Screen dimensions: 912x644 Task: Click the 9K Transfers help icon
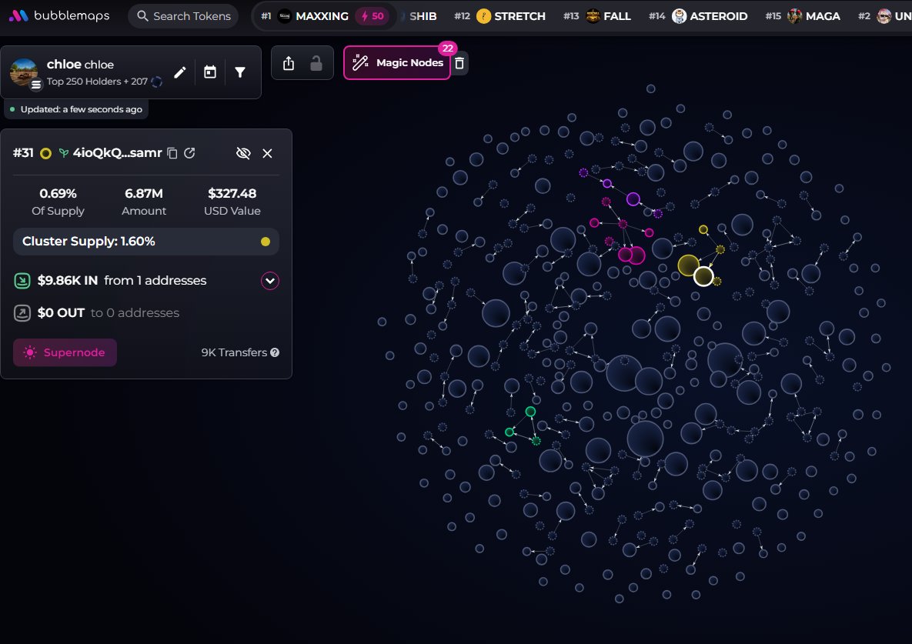pyautogui.click(x=275, y=352)
